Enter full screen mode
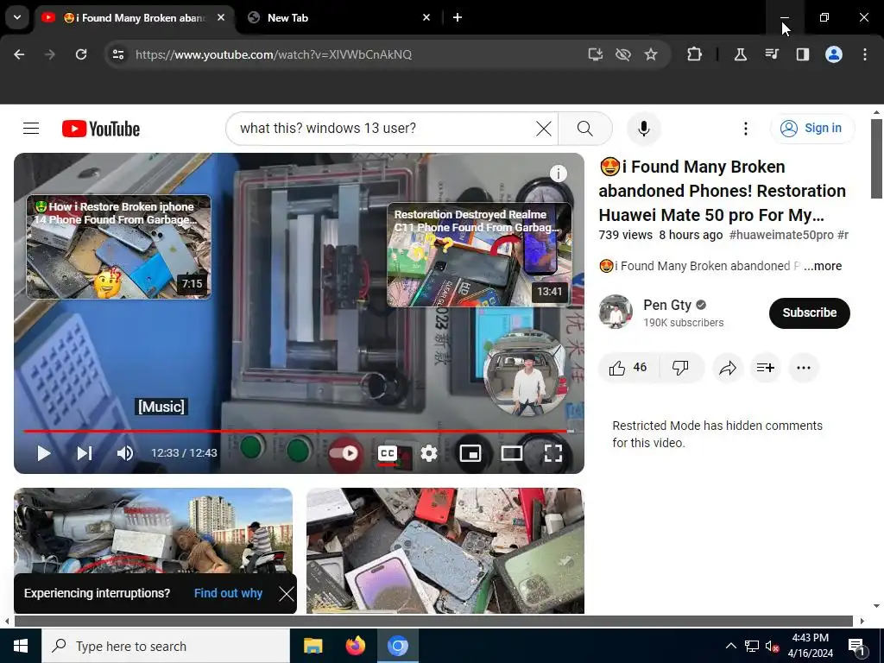Image resolution: width=884 pixels, height=663 pixels. coord(553,453)
